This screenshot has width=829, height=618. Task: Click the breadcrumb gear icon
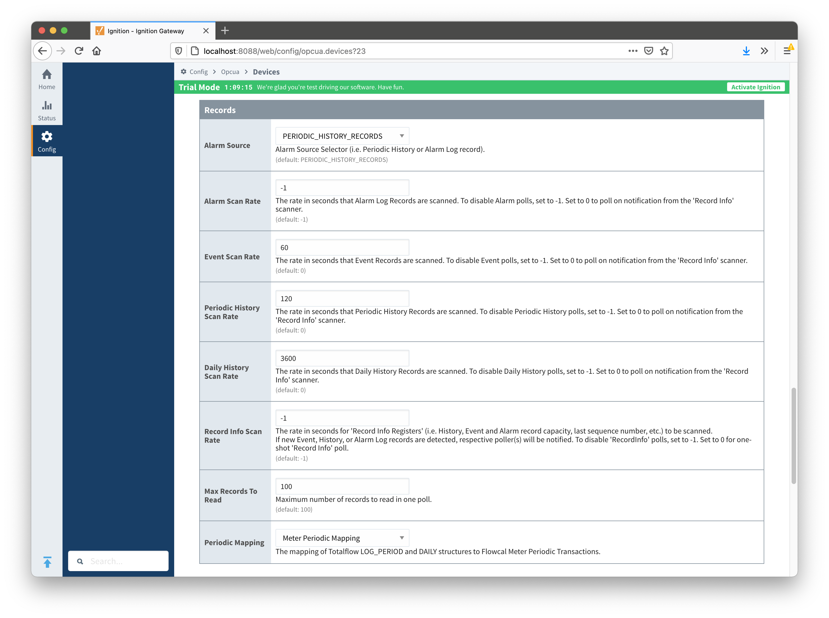tap(183, 71)
